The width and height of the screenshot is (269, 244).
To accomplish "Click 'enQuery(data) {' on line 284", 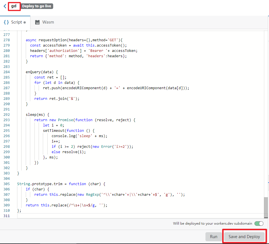I will coord(42,72).
